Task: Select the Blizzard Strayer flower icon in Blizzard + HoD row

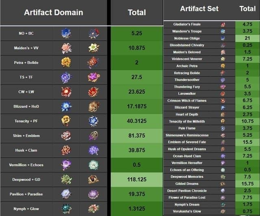Action: 66,106
